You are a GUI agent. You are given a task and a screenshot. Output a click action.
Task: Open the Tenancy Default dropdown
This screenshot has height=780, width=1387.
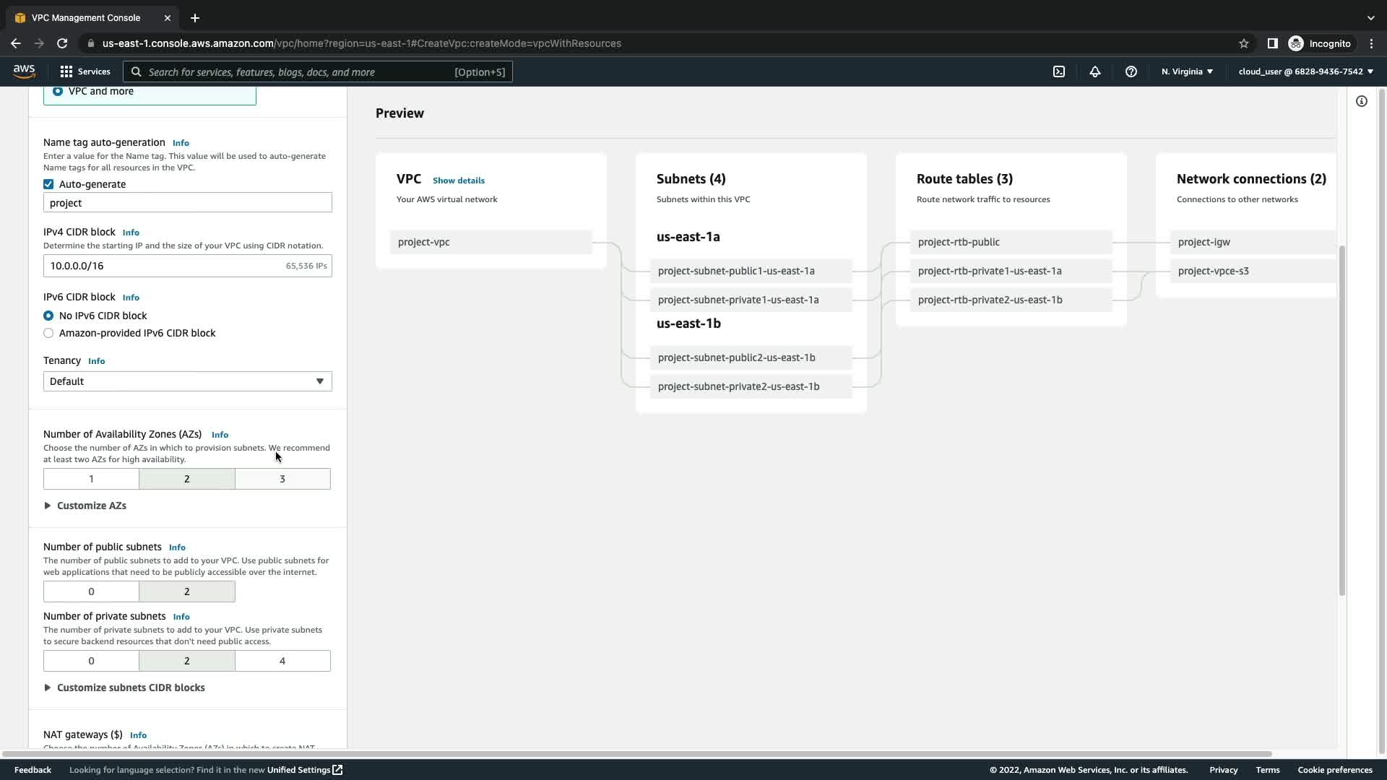187,381
